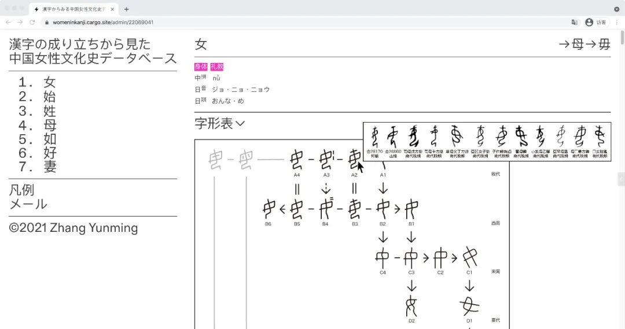The height and width of the screenshot is (329, 625).
Task: Click the pinyin reading nǚ
Action: tap(216, 78)
